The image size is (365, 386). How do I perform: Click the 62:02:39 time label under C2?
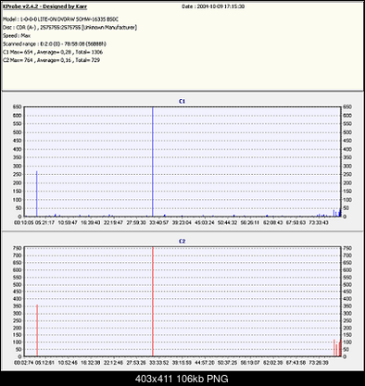(272, 363)
